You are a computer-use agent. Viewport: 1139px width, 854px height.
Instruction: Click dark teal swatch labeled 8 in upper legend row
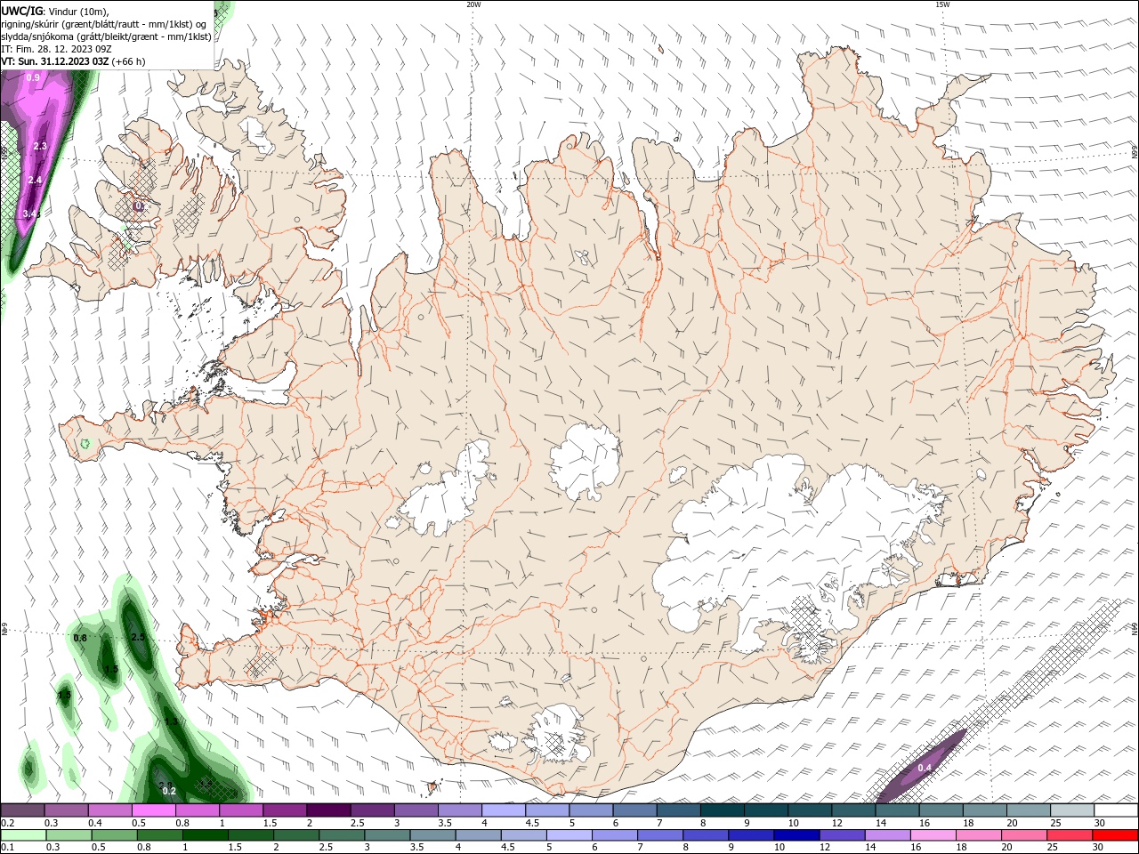(722, 810)
